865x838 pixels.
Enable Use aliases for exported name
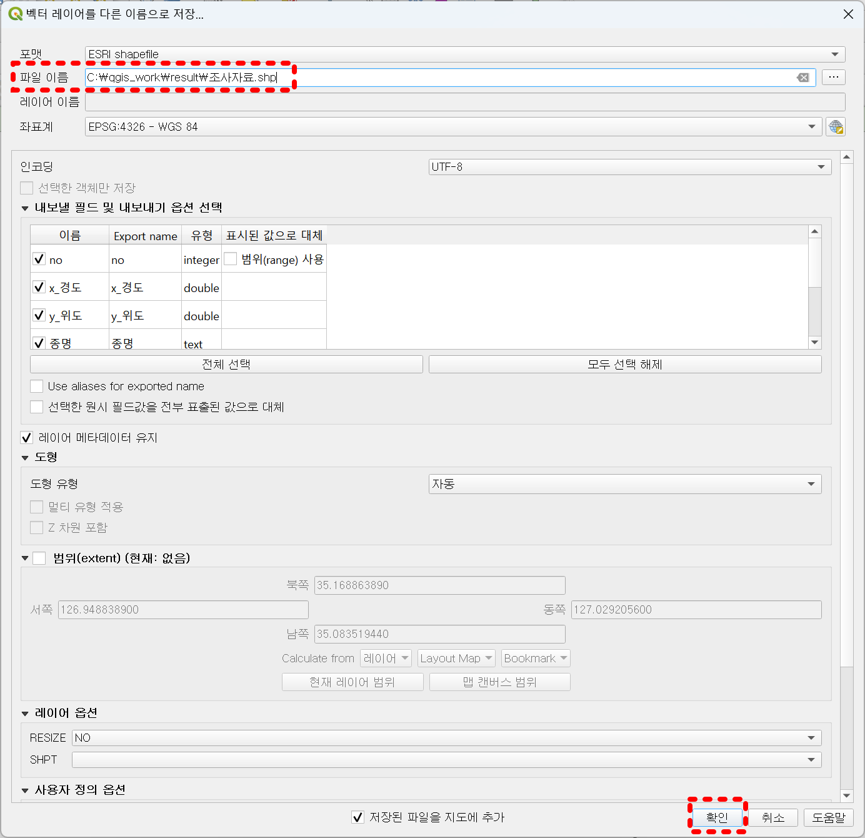tap(37, 386)
